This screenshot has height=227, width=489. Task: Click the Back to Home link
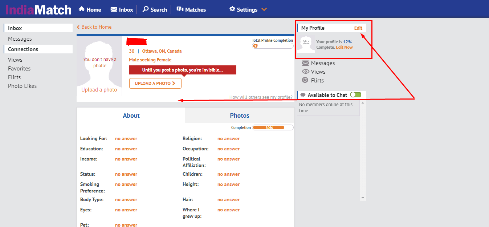pos(97,27)
